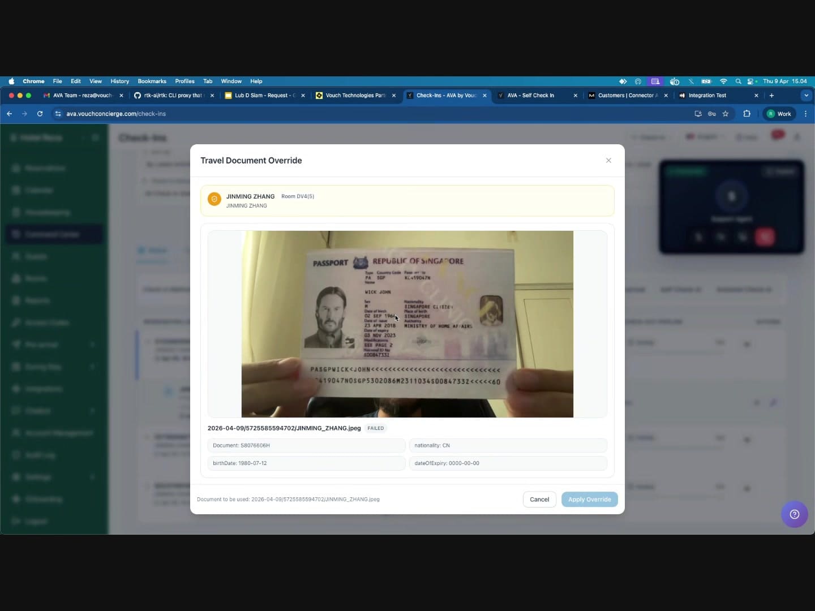Open the Bookmarks menu in the menu bar
Screen dimensions: 815x611
point(152,81)
